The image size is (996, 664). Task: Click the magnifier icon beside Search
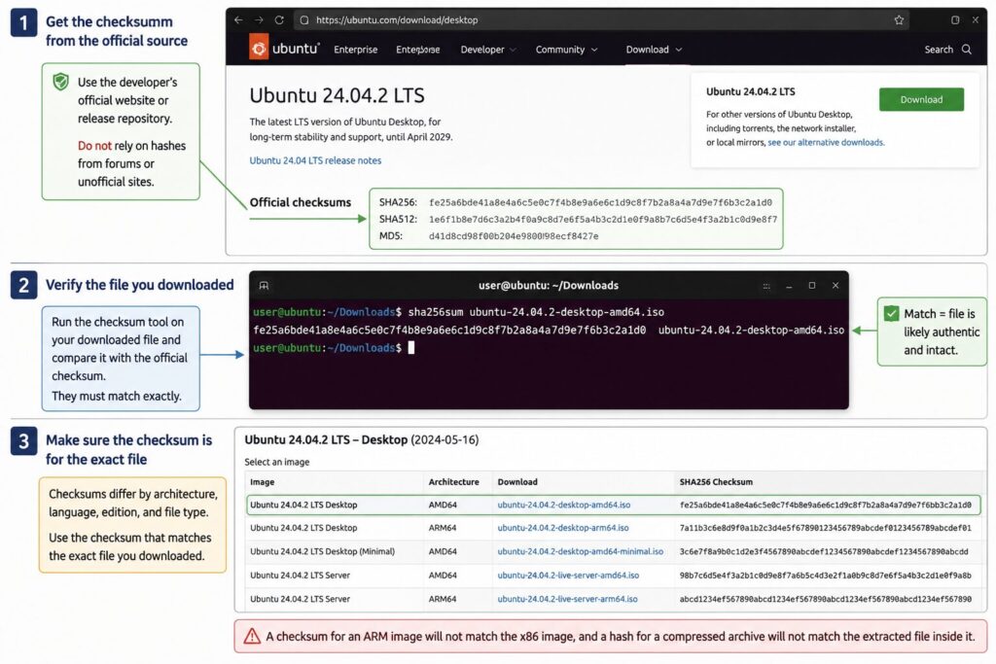click(x=966, y=49)
